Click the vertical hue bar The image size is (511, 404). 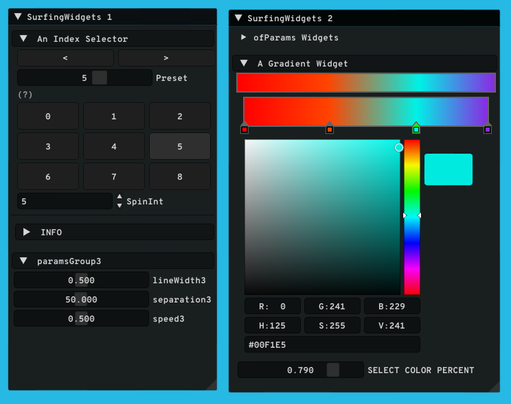412,217
